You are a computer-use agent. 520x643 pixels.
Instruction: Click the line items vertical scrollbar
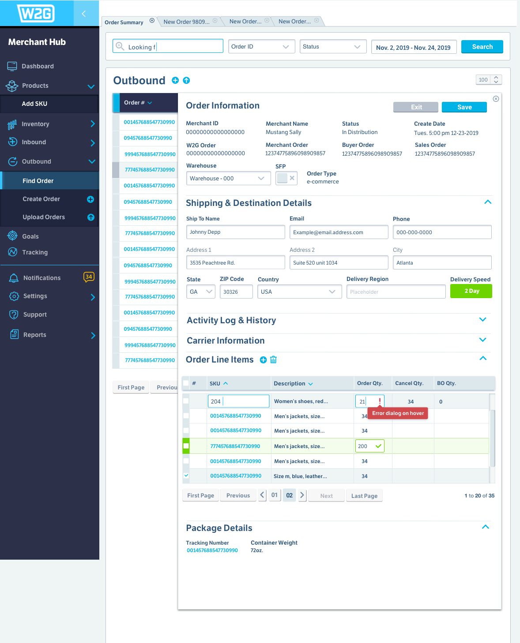(x=492, y=437)
